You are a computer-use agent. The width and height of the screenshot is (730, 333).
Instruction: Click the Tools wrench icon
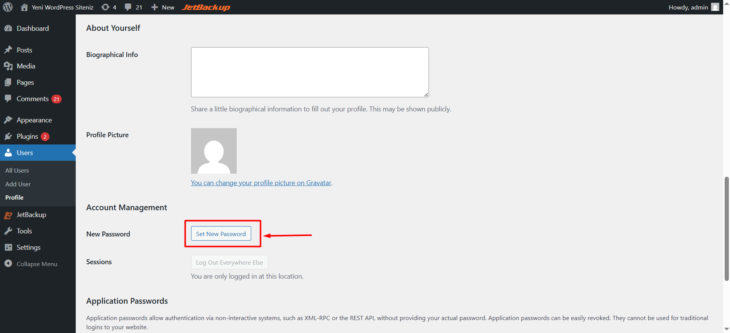click(x=8, y=231)
